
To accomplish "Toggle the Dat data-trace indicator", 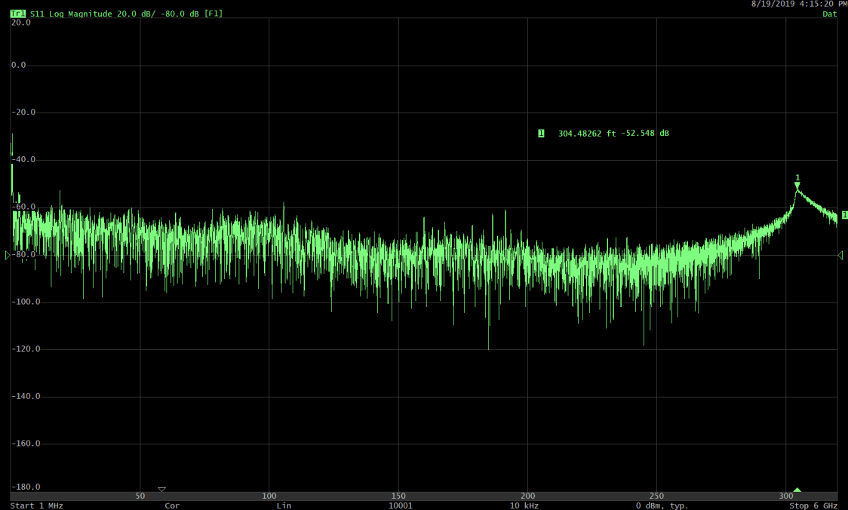I will (829, 13).
